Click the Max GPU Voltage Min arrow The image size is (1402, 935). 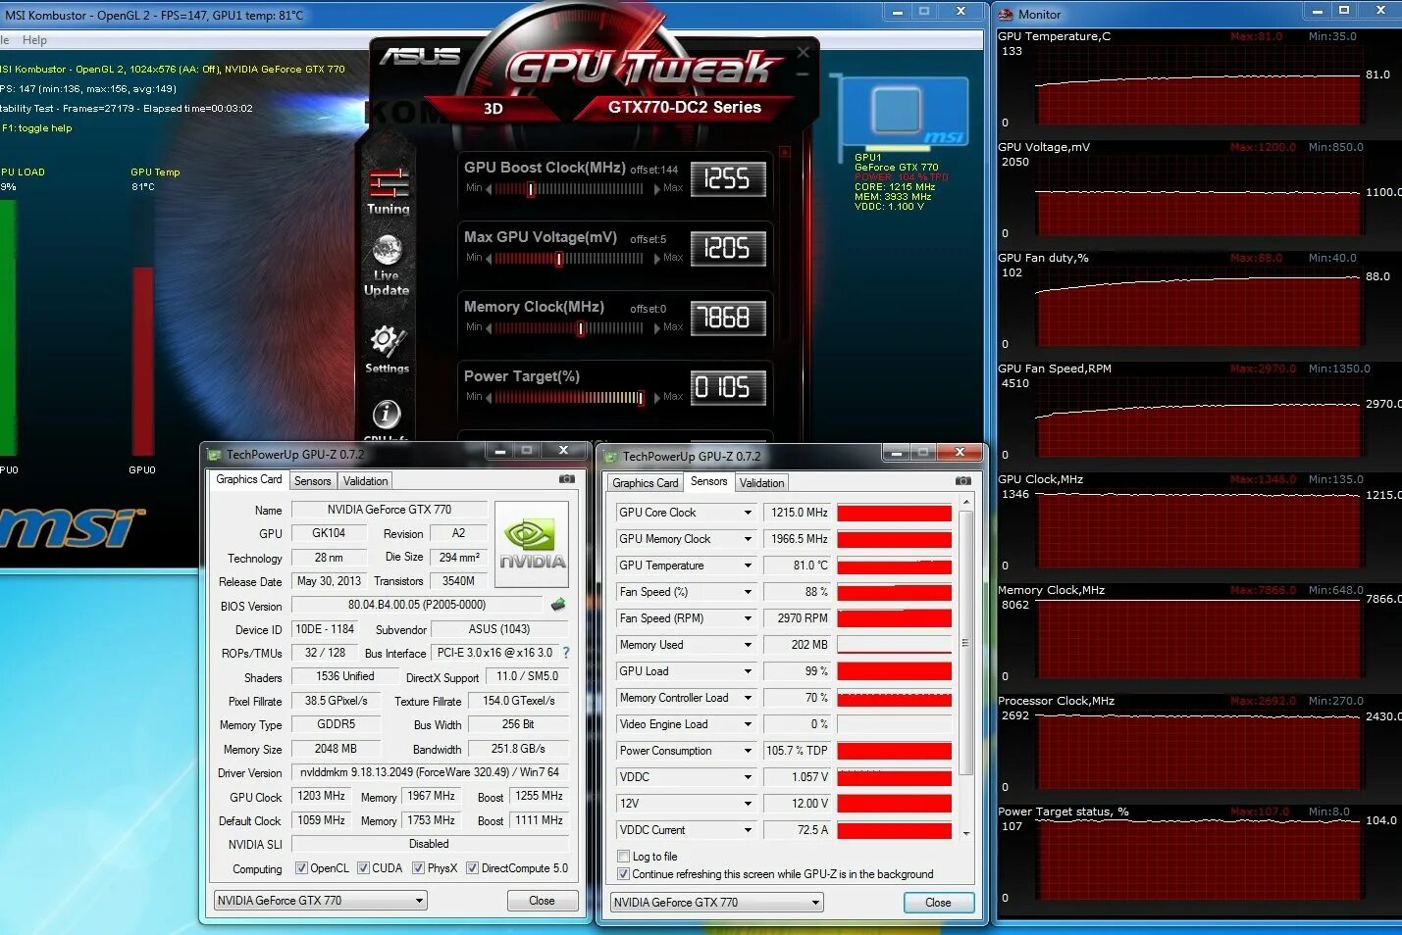(x=491, y=258)
